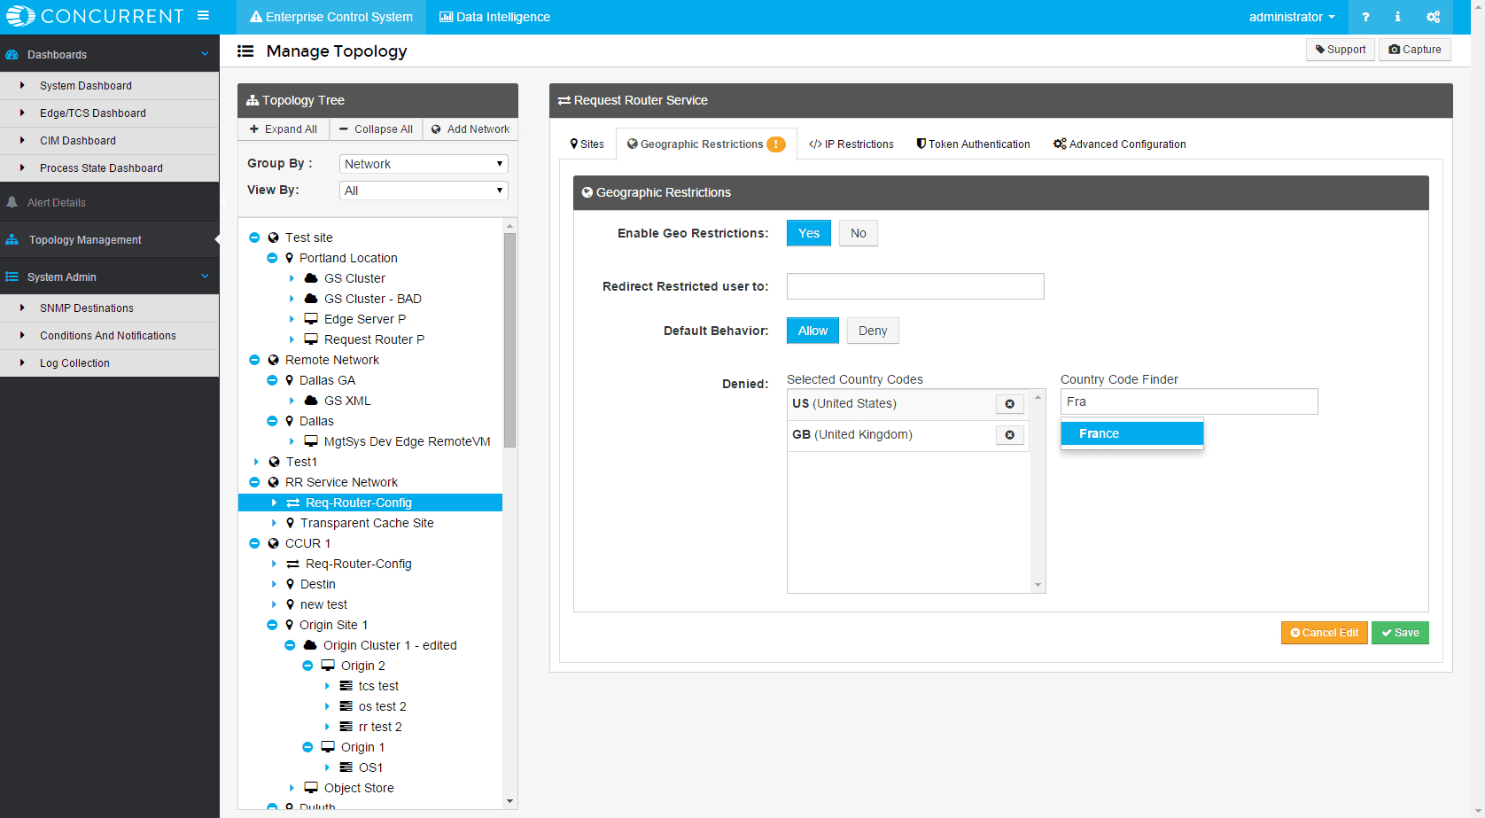
Task: Click the Redirect Restricted user to field
Action: click(x=915, y=286)
